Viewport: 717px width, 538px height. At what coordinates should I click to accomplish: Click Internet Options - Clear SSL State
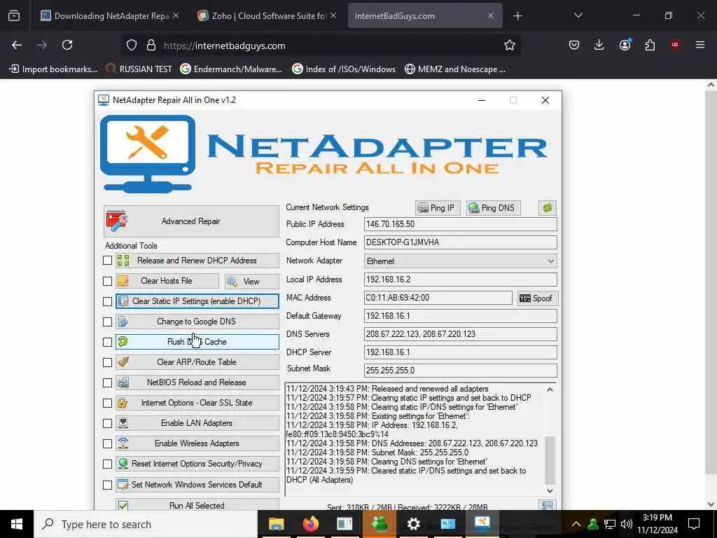point(197,403)
